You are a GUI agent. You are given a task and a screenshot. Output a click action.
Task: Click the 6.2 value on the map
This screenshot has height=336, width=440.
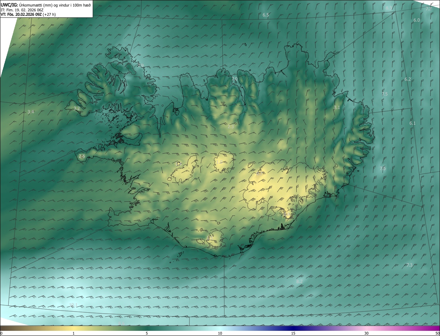[x=408, y=79]
